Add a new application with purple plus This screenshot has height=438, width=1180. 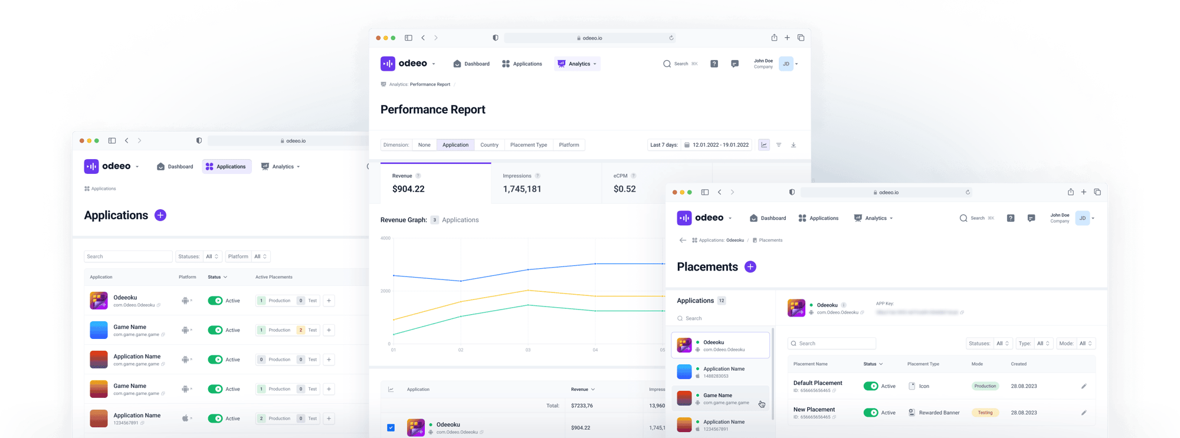(160, 215)
